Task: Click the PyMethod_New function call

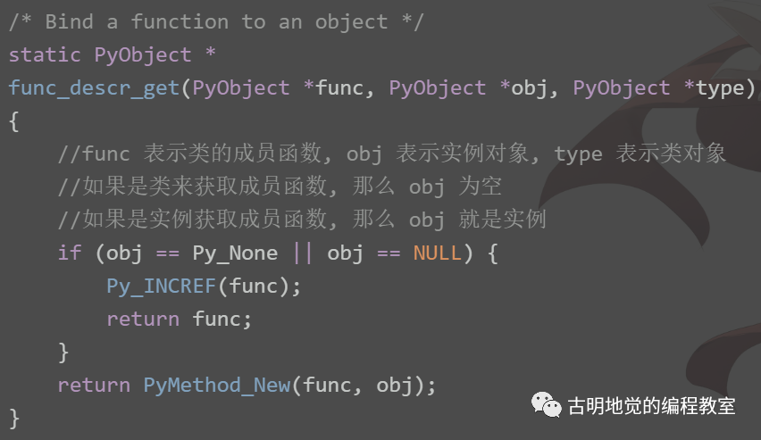Action: (x=217, y=386)
